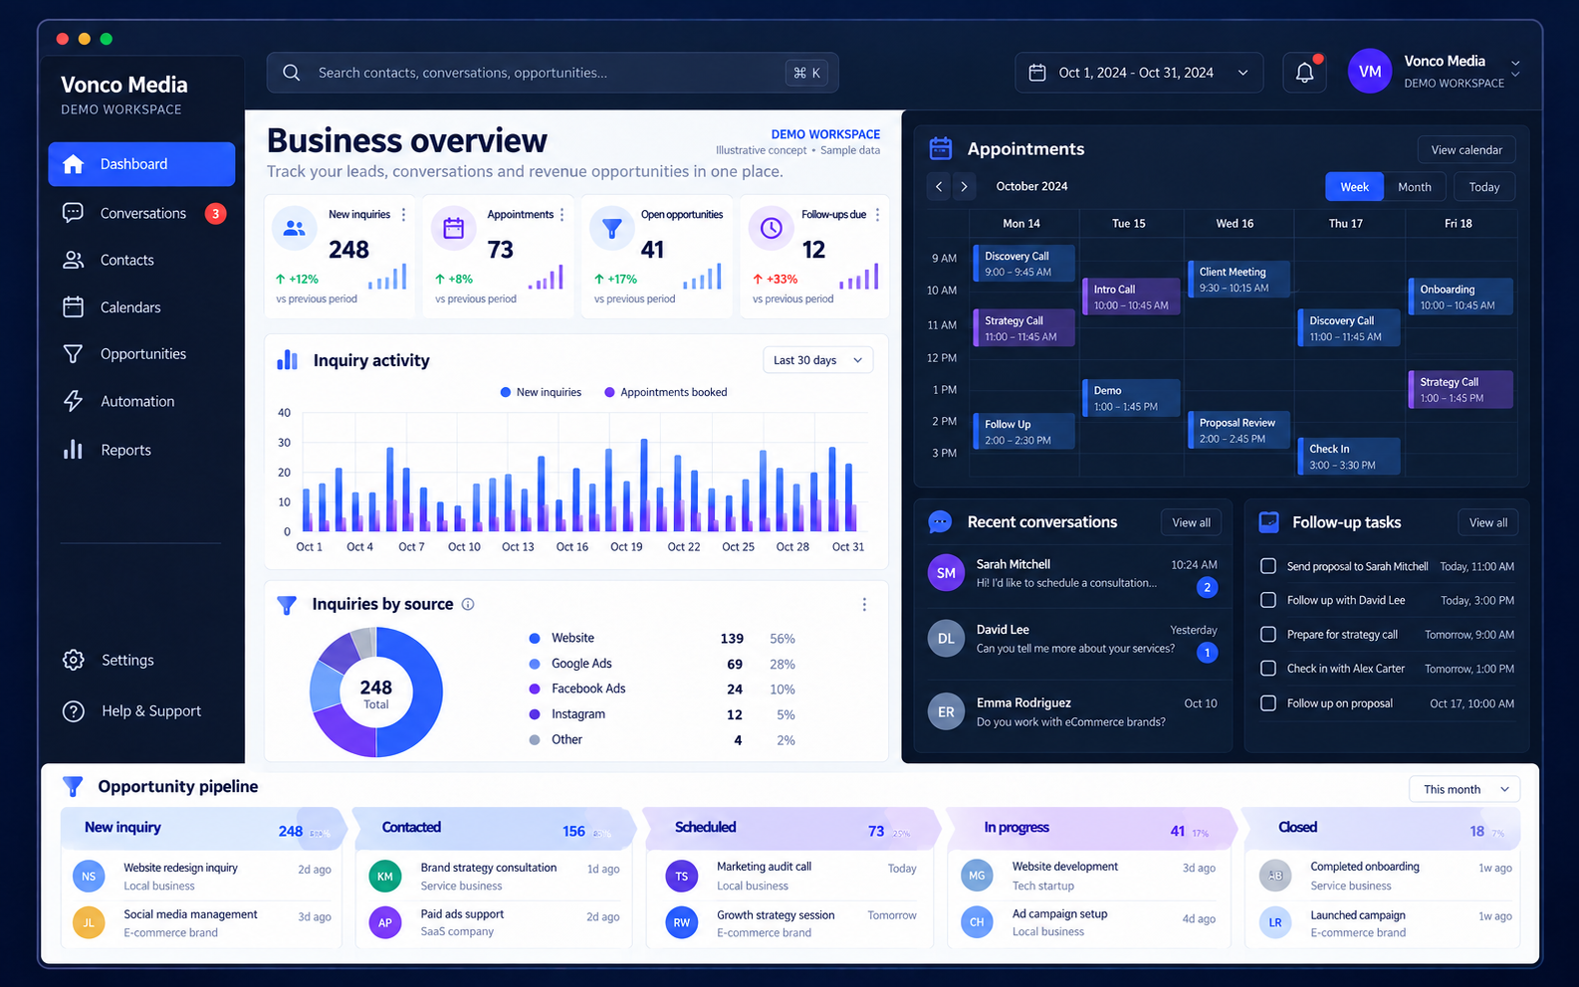Viewport: 1579px width, 987px height.
Task: Click the Contacts people icon in sidebar
Action: (73, 260)
